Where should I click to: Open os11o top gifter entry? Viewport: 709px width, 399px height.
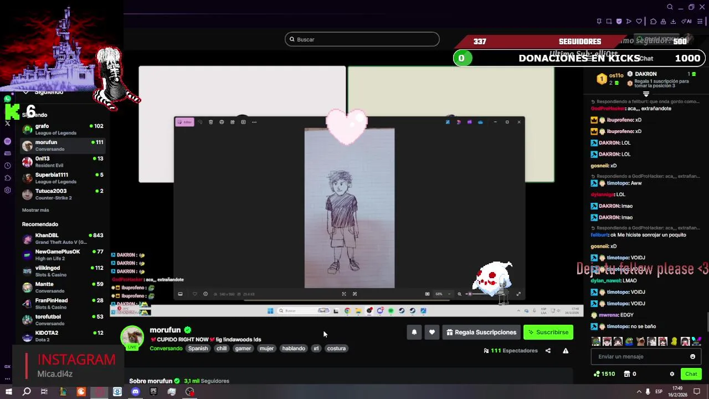(x=609, y=79)
